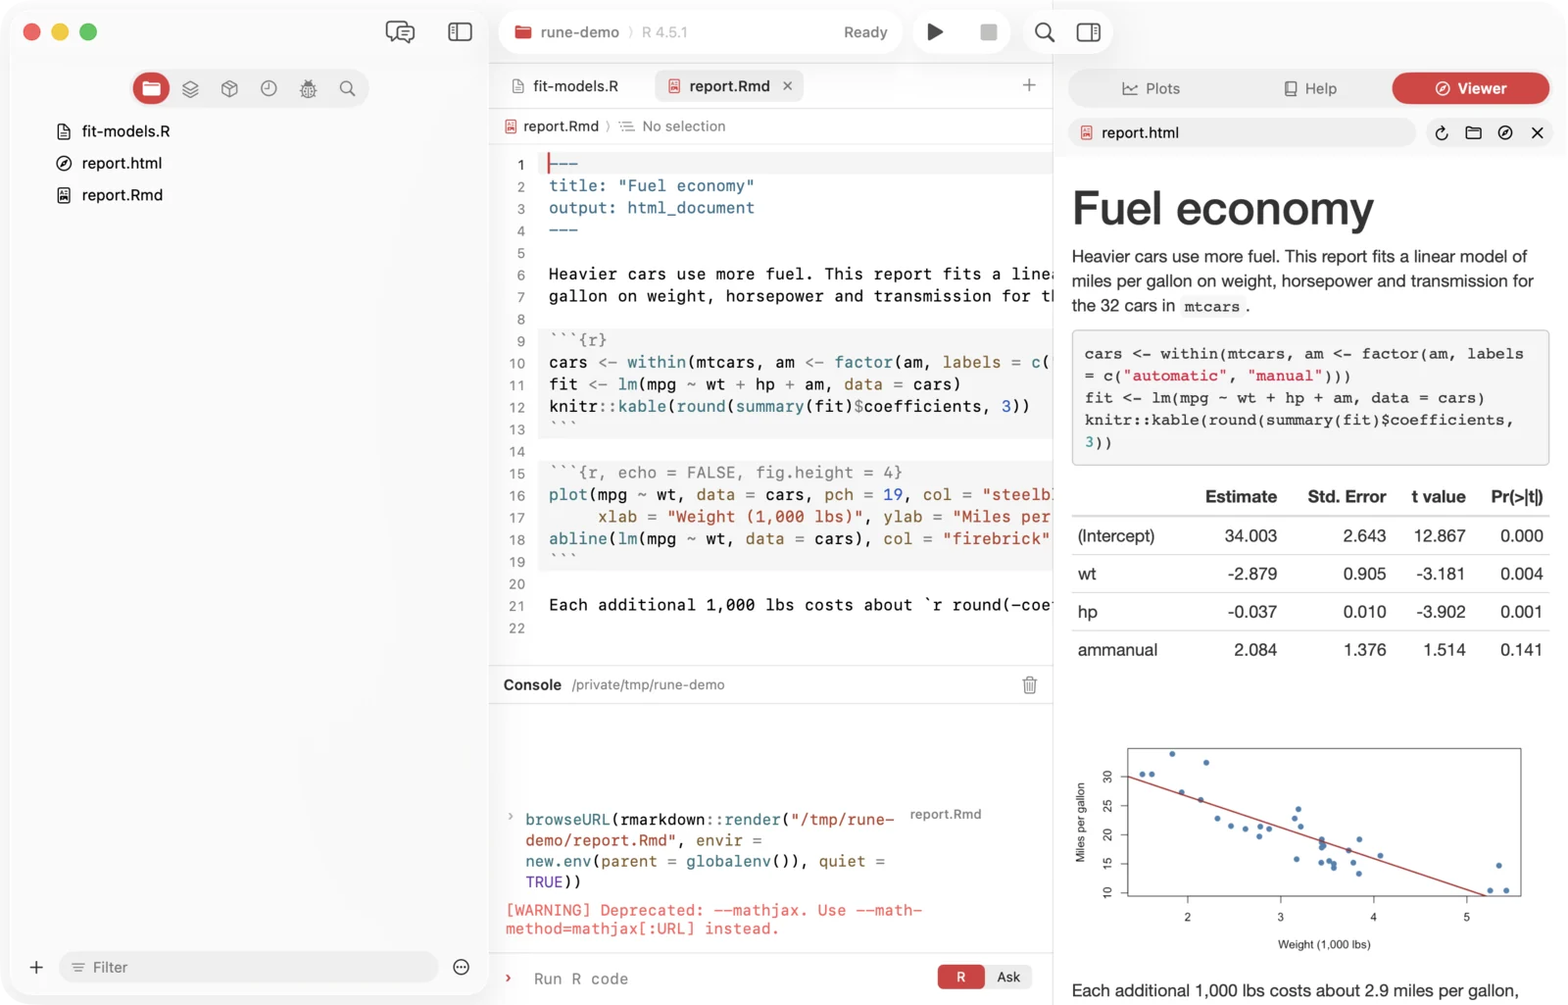Open the sidebar search magnifier icon
The height and width of the screenshot is (1005, 1568).
pyautogui.click(x=347, y=88)
